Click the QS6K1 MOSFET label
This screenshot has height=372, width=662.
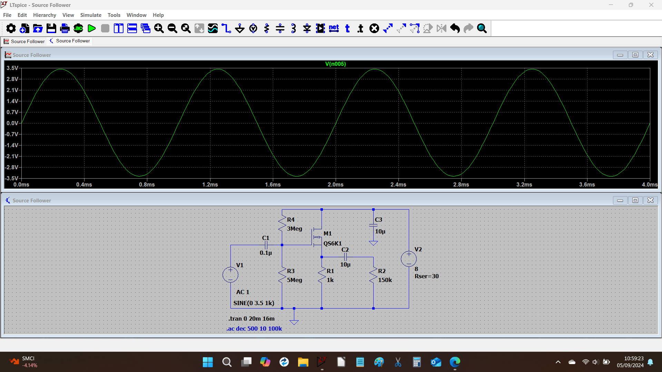(333, 243)
